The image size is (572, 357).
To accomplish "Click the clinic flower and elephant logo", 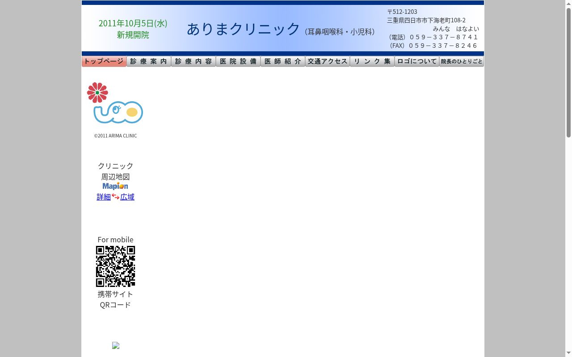I will tap(115, 103).
